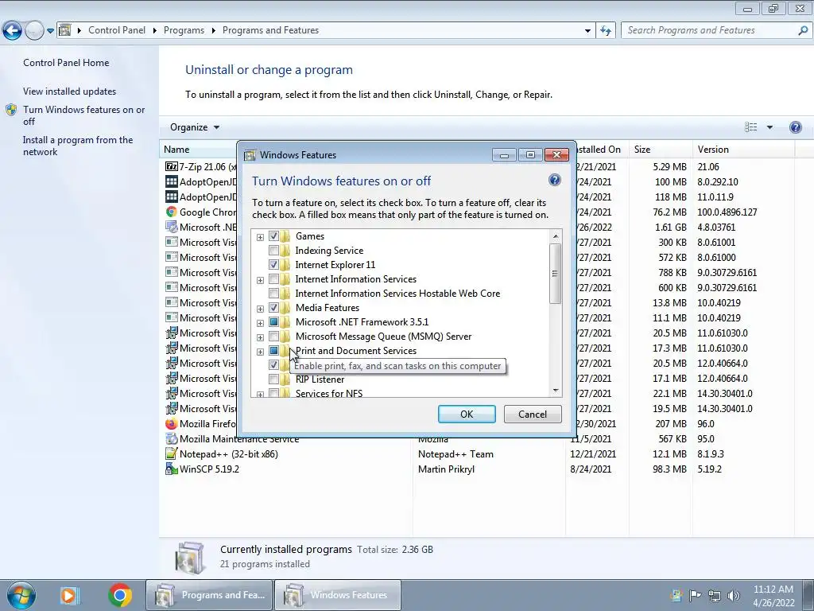Image resolution: width=814 pixels, height=611 pixels.
Task: Open View installed updates link
Action: point(70,91)
